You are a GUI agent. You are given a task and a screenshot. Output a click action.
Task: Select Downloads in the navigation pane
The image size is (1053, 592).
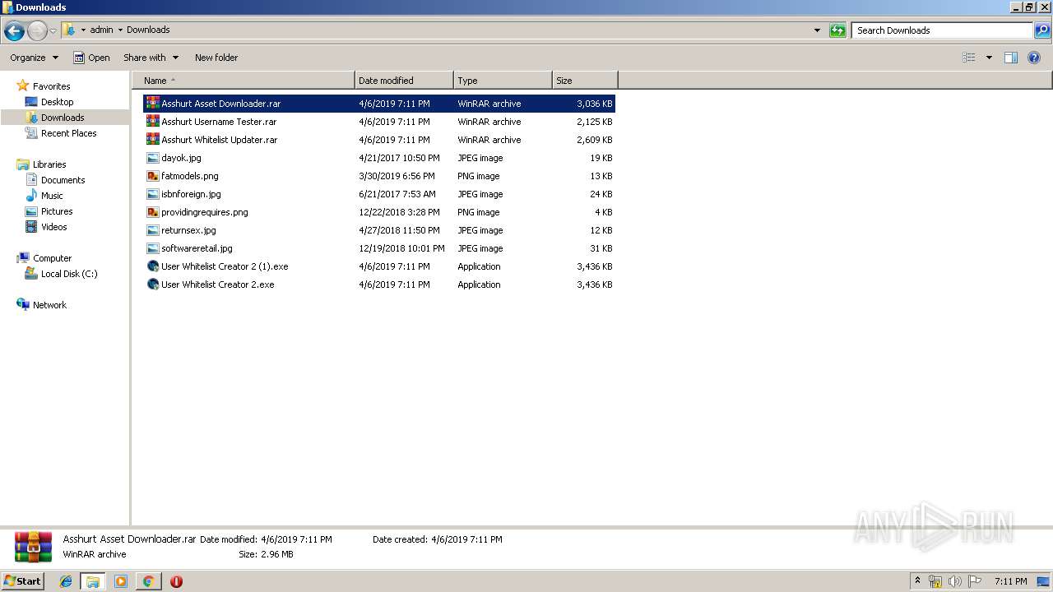pos(63,118)
